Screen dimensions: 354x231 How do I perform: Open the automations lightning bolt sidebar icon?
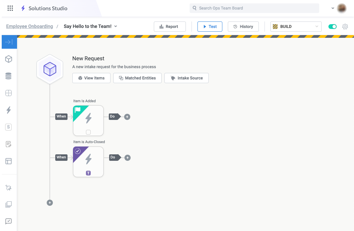[x=9, y=110]
